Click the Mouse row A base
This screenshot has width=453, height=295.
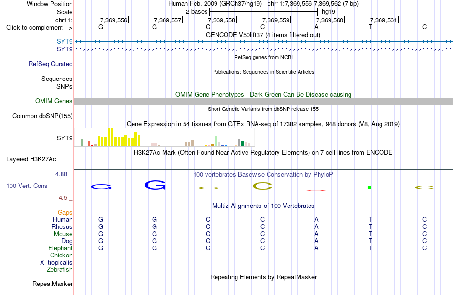pyautogui.click(x=316, y=234)
